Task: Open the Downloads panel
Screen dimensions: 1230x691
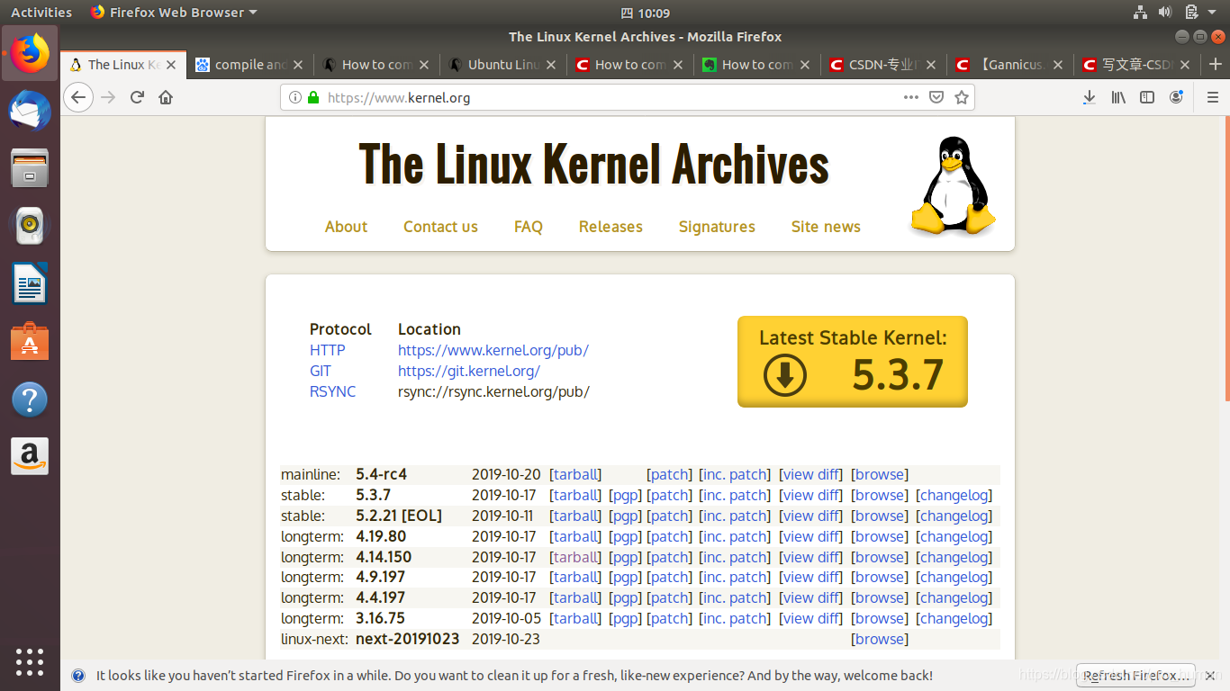Action: (1089, 97)
